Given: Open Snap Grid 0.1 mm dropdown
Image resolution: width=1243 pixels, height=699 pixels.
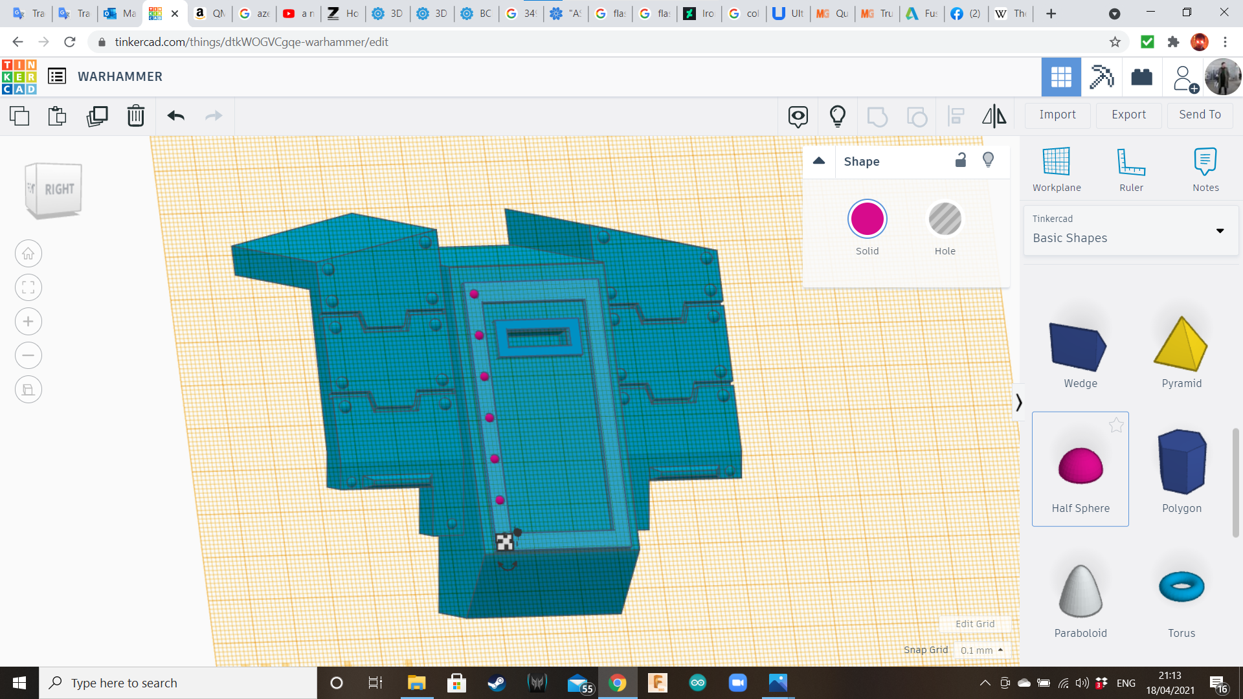Looking at the screenshot, I should pyautogui.click(x=981, y=650).
